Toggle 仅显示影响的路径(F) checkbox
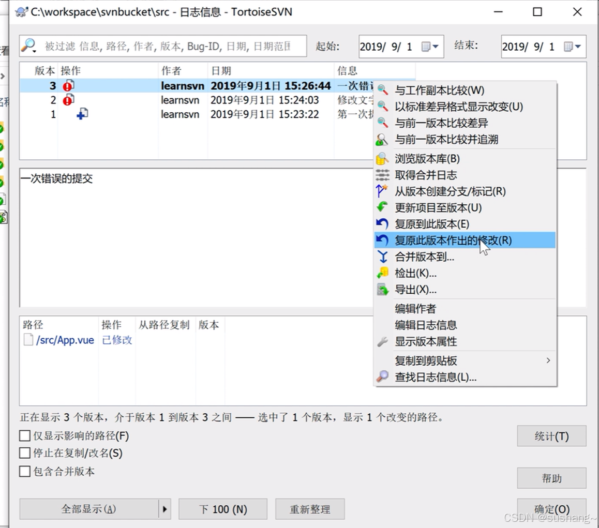599x528 pixels. point(25,435)
